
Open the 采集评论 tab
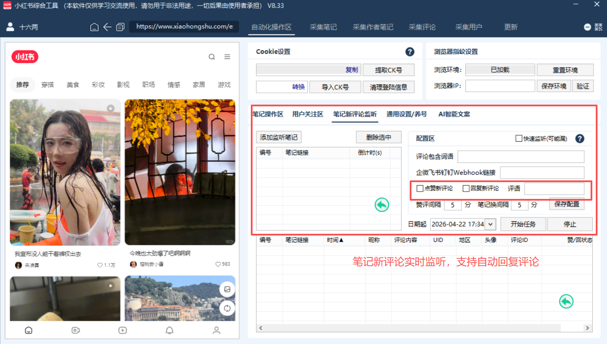422,27
